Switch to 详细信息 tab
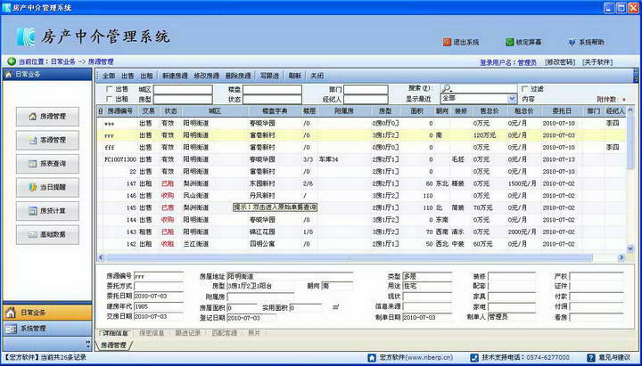 click(x=114, y=333)
